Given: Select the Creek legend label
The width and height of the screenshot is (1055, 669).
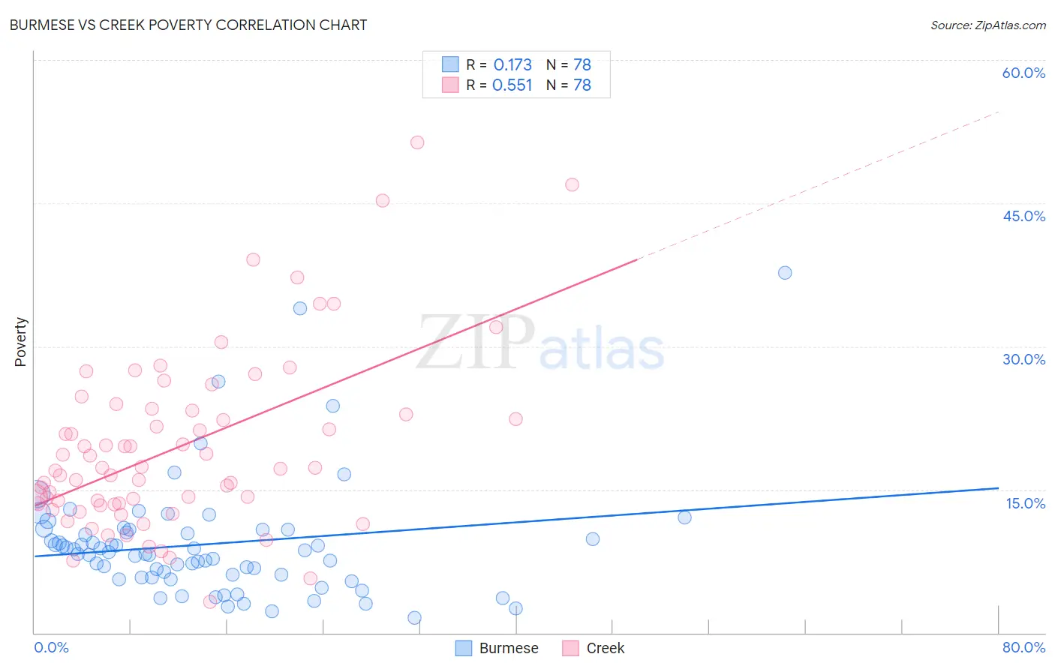Looking at the screenshot, I should point(606,648).
